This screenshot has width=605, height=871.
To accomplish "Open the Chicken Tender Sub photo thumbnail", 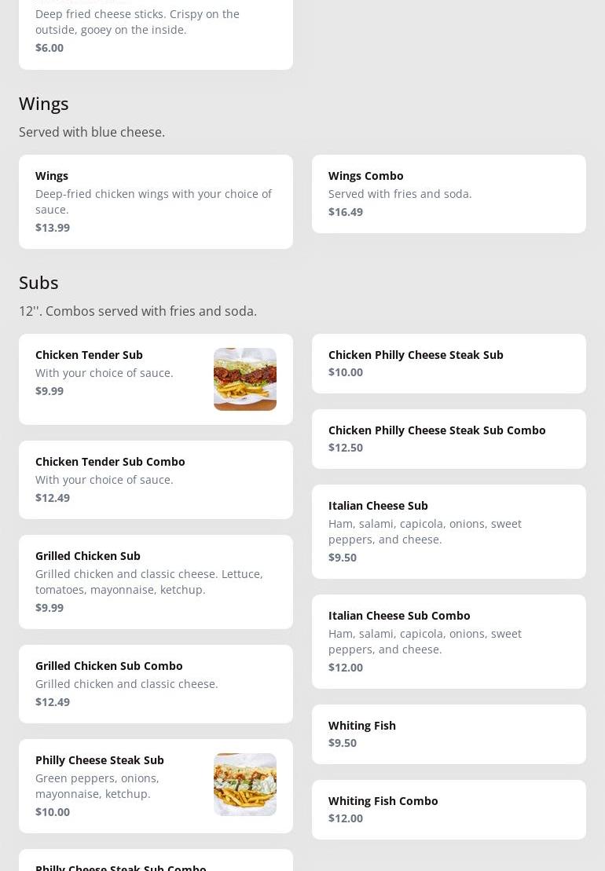I will click(244, 379).
